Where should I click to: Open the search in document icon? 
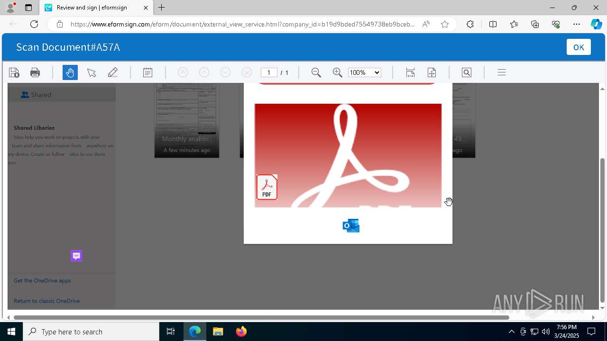tap(467, 72)
